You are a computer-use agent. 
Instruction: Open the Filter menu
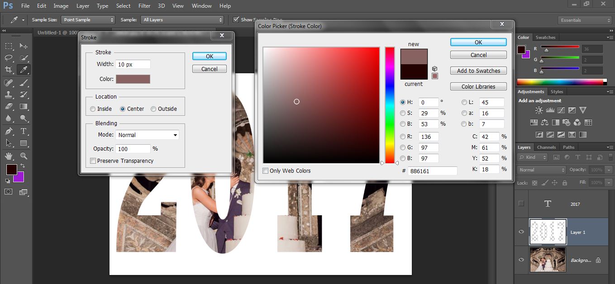point(144,5)
